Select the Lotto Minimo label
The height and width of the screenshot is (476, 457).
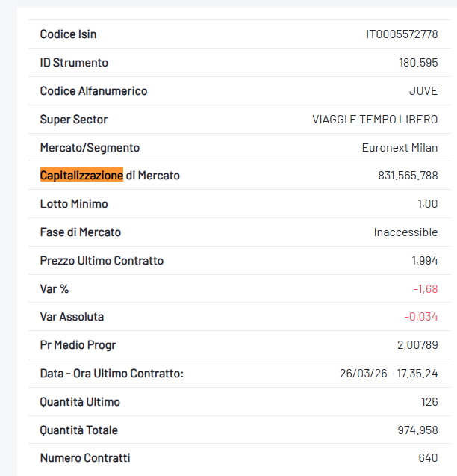(73, 204)
